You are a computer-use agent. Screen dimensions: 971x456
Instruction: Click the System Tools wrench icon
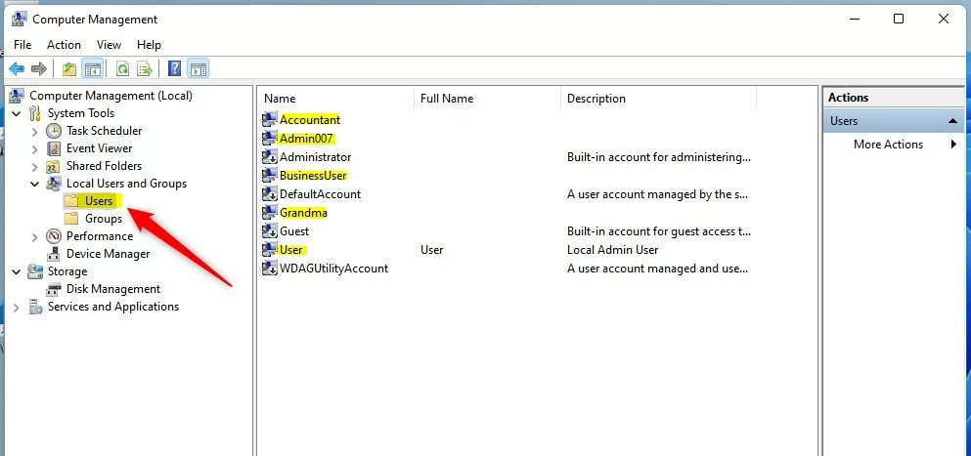pos(35,113)
